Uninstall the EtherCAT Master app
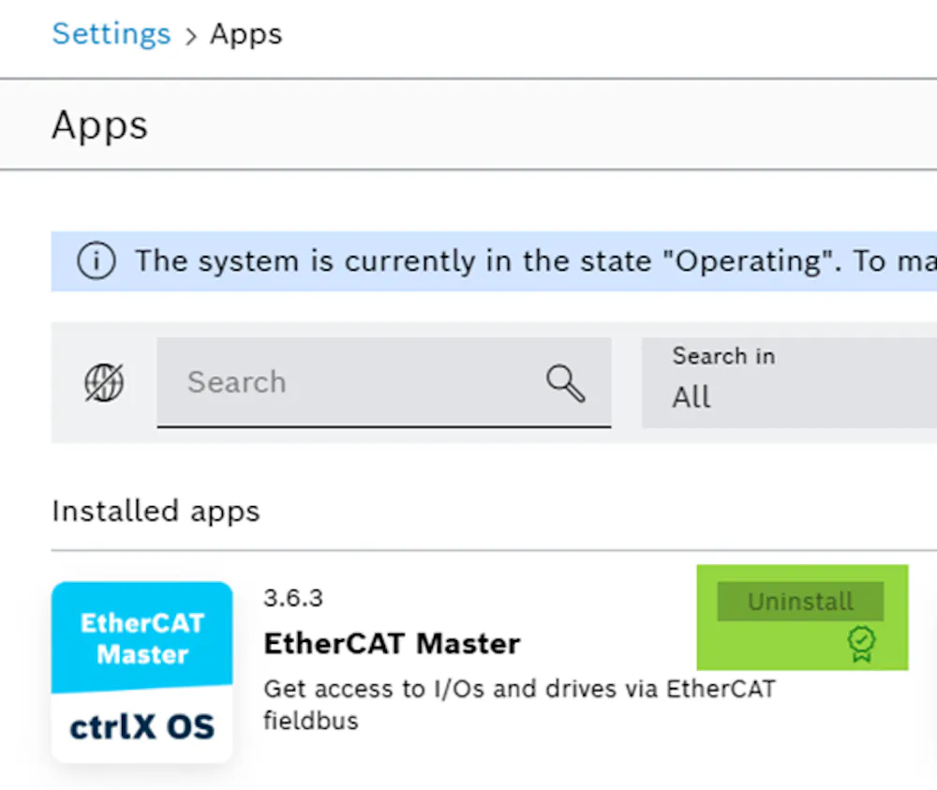This screenshot has height=790, width=937. (800, 601)
